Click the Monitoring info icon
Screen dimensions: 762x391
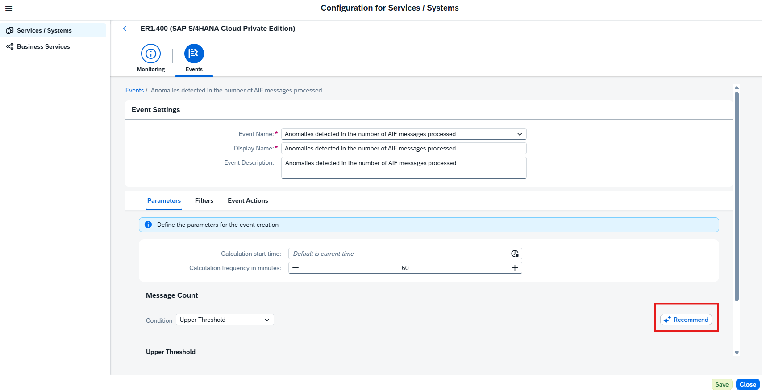(151, 54)
